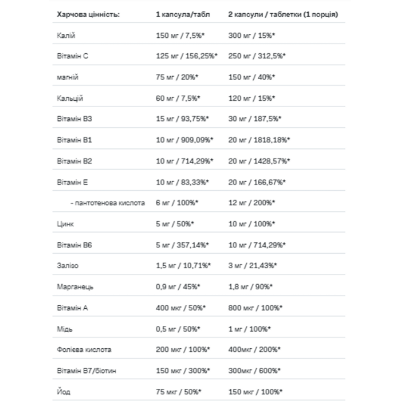Select the 'магній' value '75 мг / 20%*'

click(177, 77)
